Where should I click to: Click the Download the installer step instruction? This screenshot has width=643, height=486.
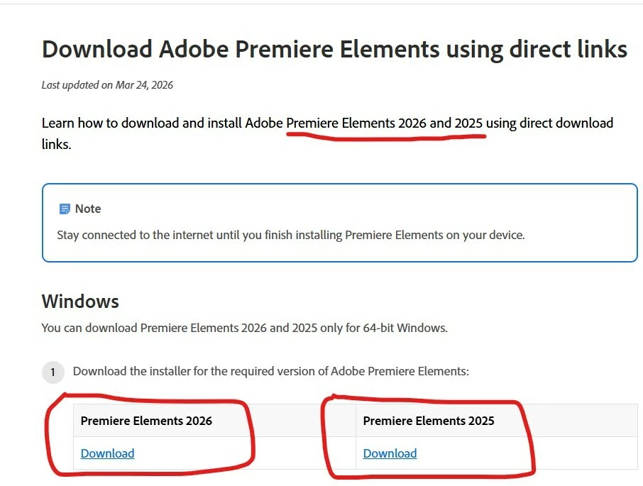(271, 371)
